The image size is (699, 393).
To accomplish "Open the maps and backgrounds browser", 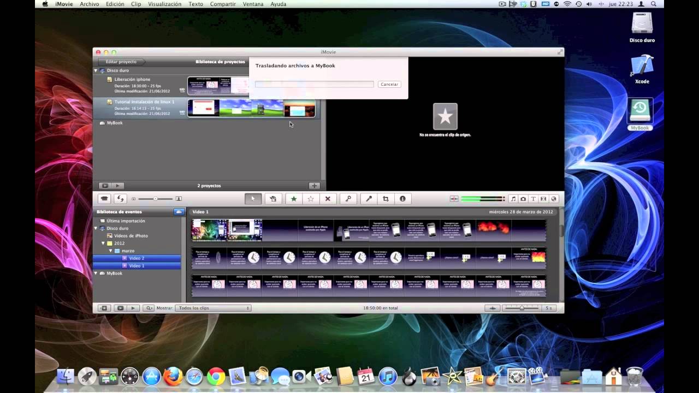I will 554,199.
